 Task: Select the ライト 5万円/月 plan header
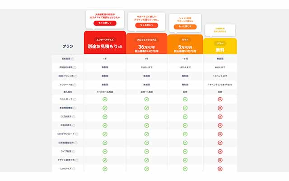[x=185, y=44]
